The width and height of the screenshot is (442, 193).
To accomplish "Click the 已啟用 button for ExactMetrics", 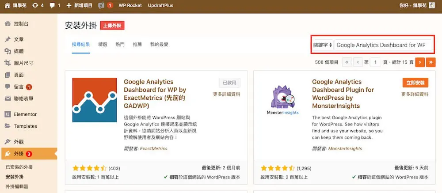I will pyautogui.click(x=230, y=83).
